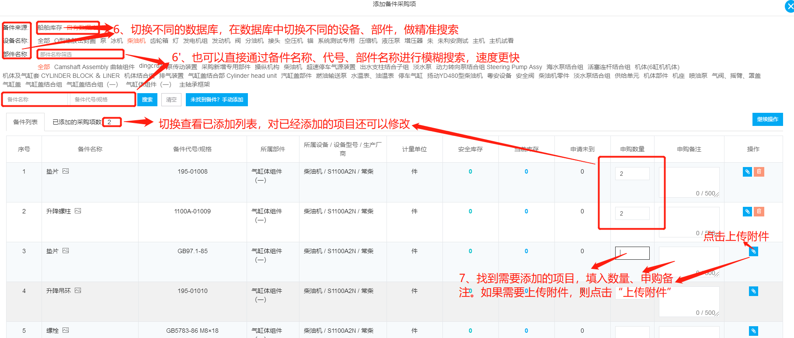This screenshot has width=794, height=338.
Task: Select the 升降吊环 part name
Action: pyautogui.click(x=59, y=291)
